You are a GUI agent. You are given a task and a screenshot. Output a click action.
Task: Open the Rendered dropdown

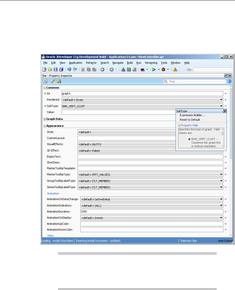[x=221, y=100]
